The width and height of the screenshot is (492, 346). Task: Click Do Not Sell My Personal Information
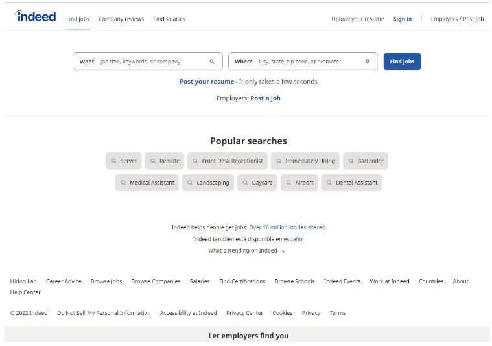(x=104, y=313)
